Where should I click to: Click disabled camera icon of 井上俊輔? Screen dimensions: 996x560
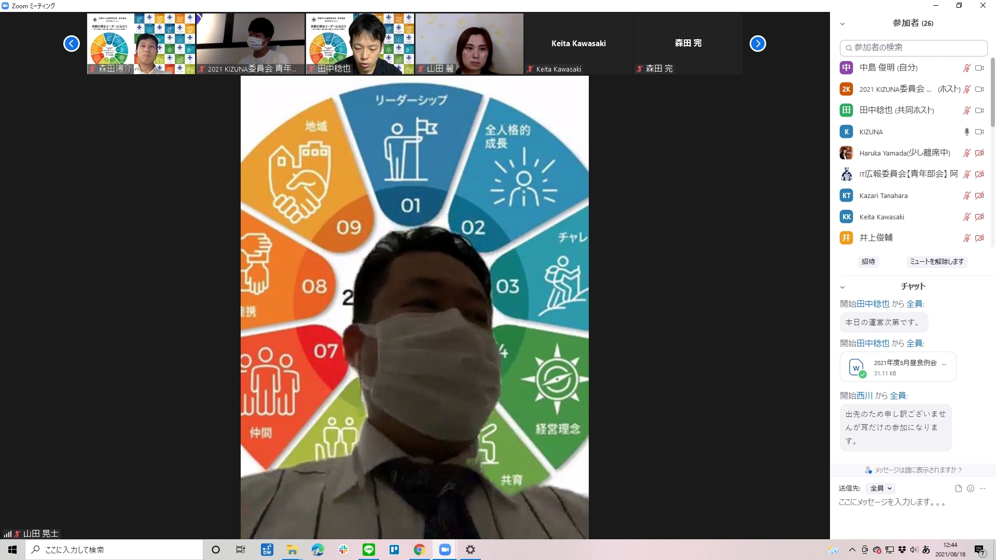tap(979, 238)
